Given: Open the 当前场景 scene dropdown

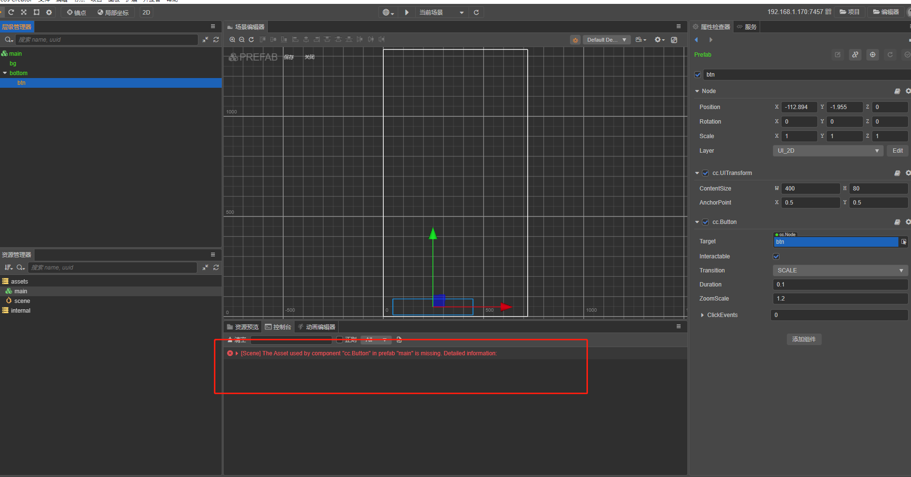Looking at the screenshot, I should (441, 13).
